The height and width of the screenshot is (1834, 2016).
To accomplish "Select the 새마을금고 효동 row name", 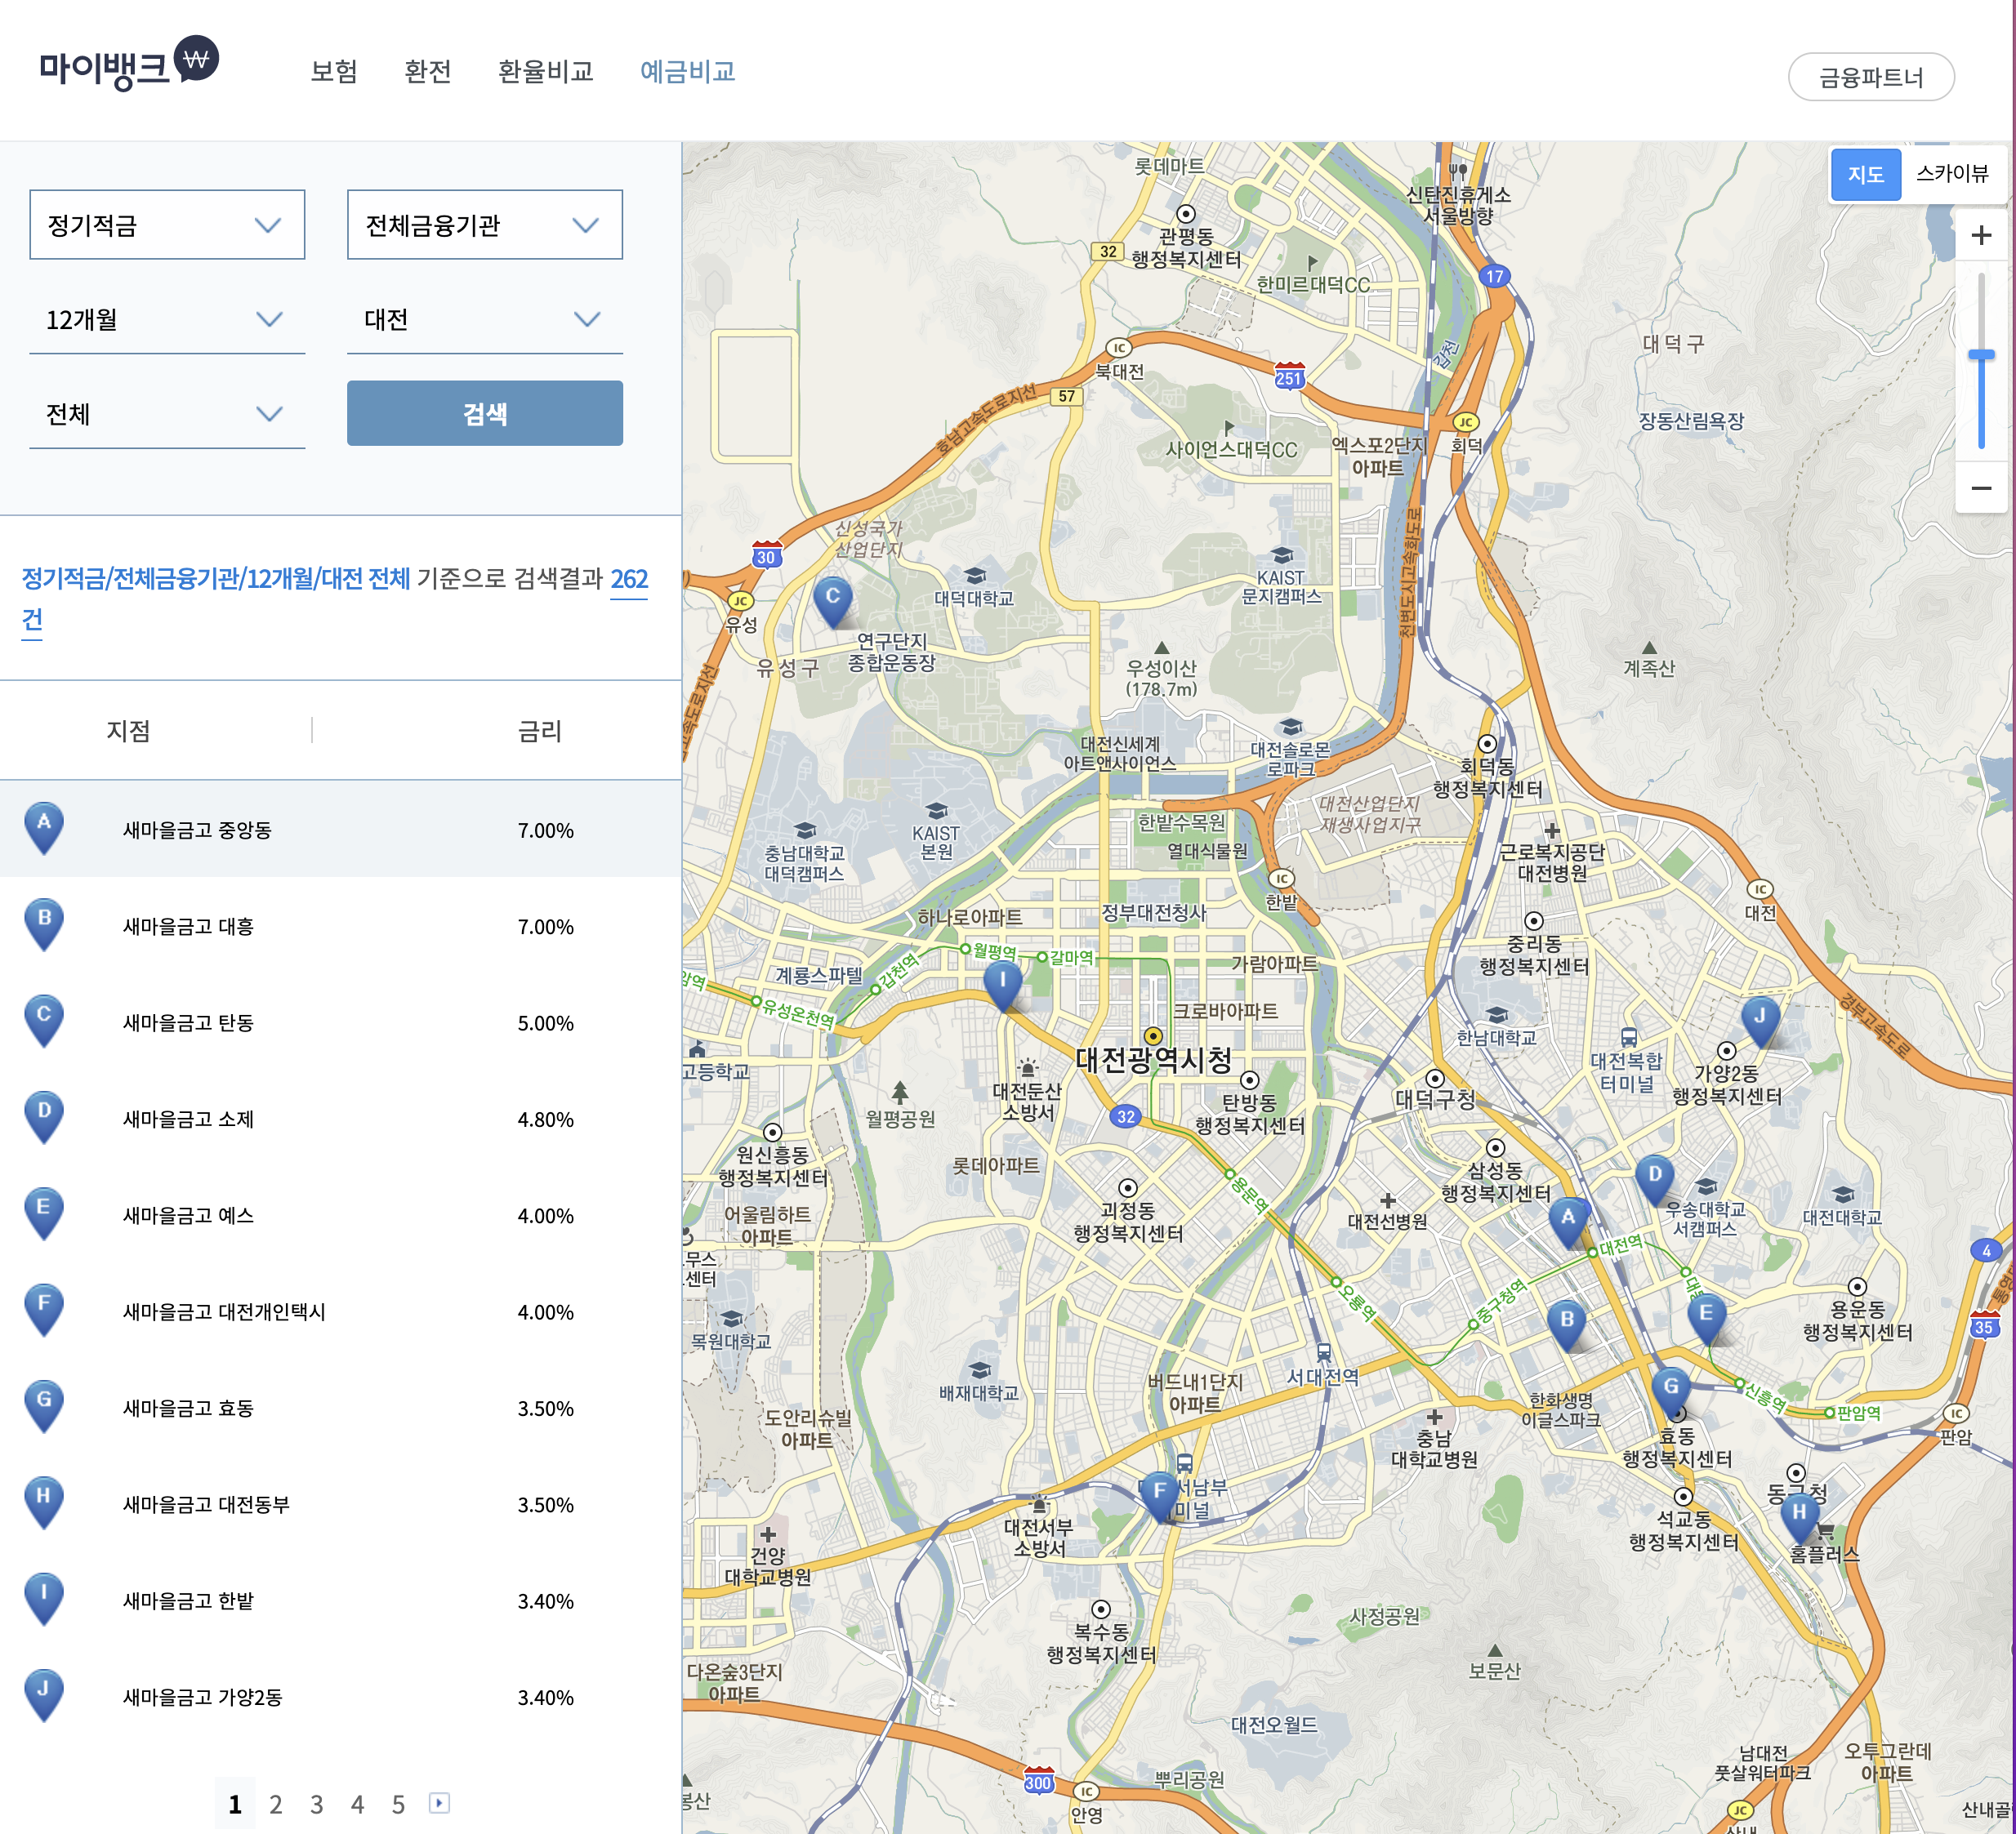I will pyautogui.click(x=188, y=1409).
